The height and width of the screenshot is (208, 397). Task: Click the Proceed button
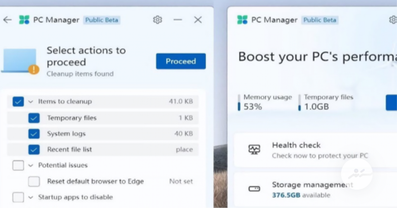(181, 61)
